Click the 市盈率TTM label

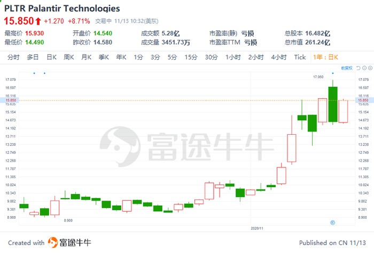(x=225, y=42)
